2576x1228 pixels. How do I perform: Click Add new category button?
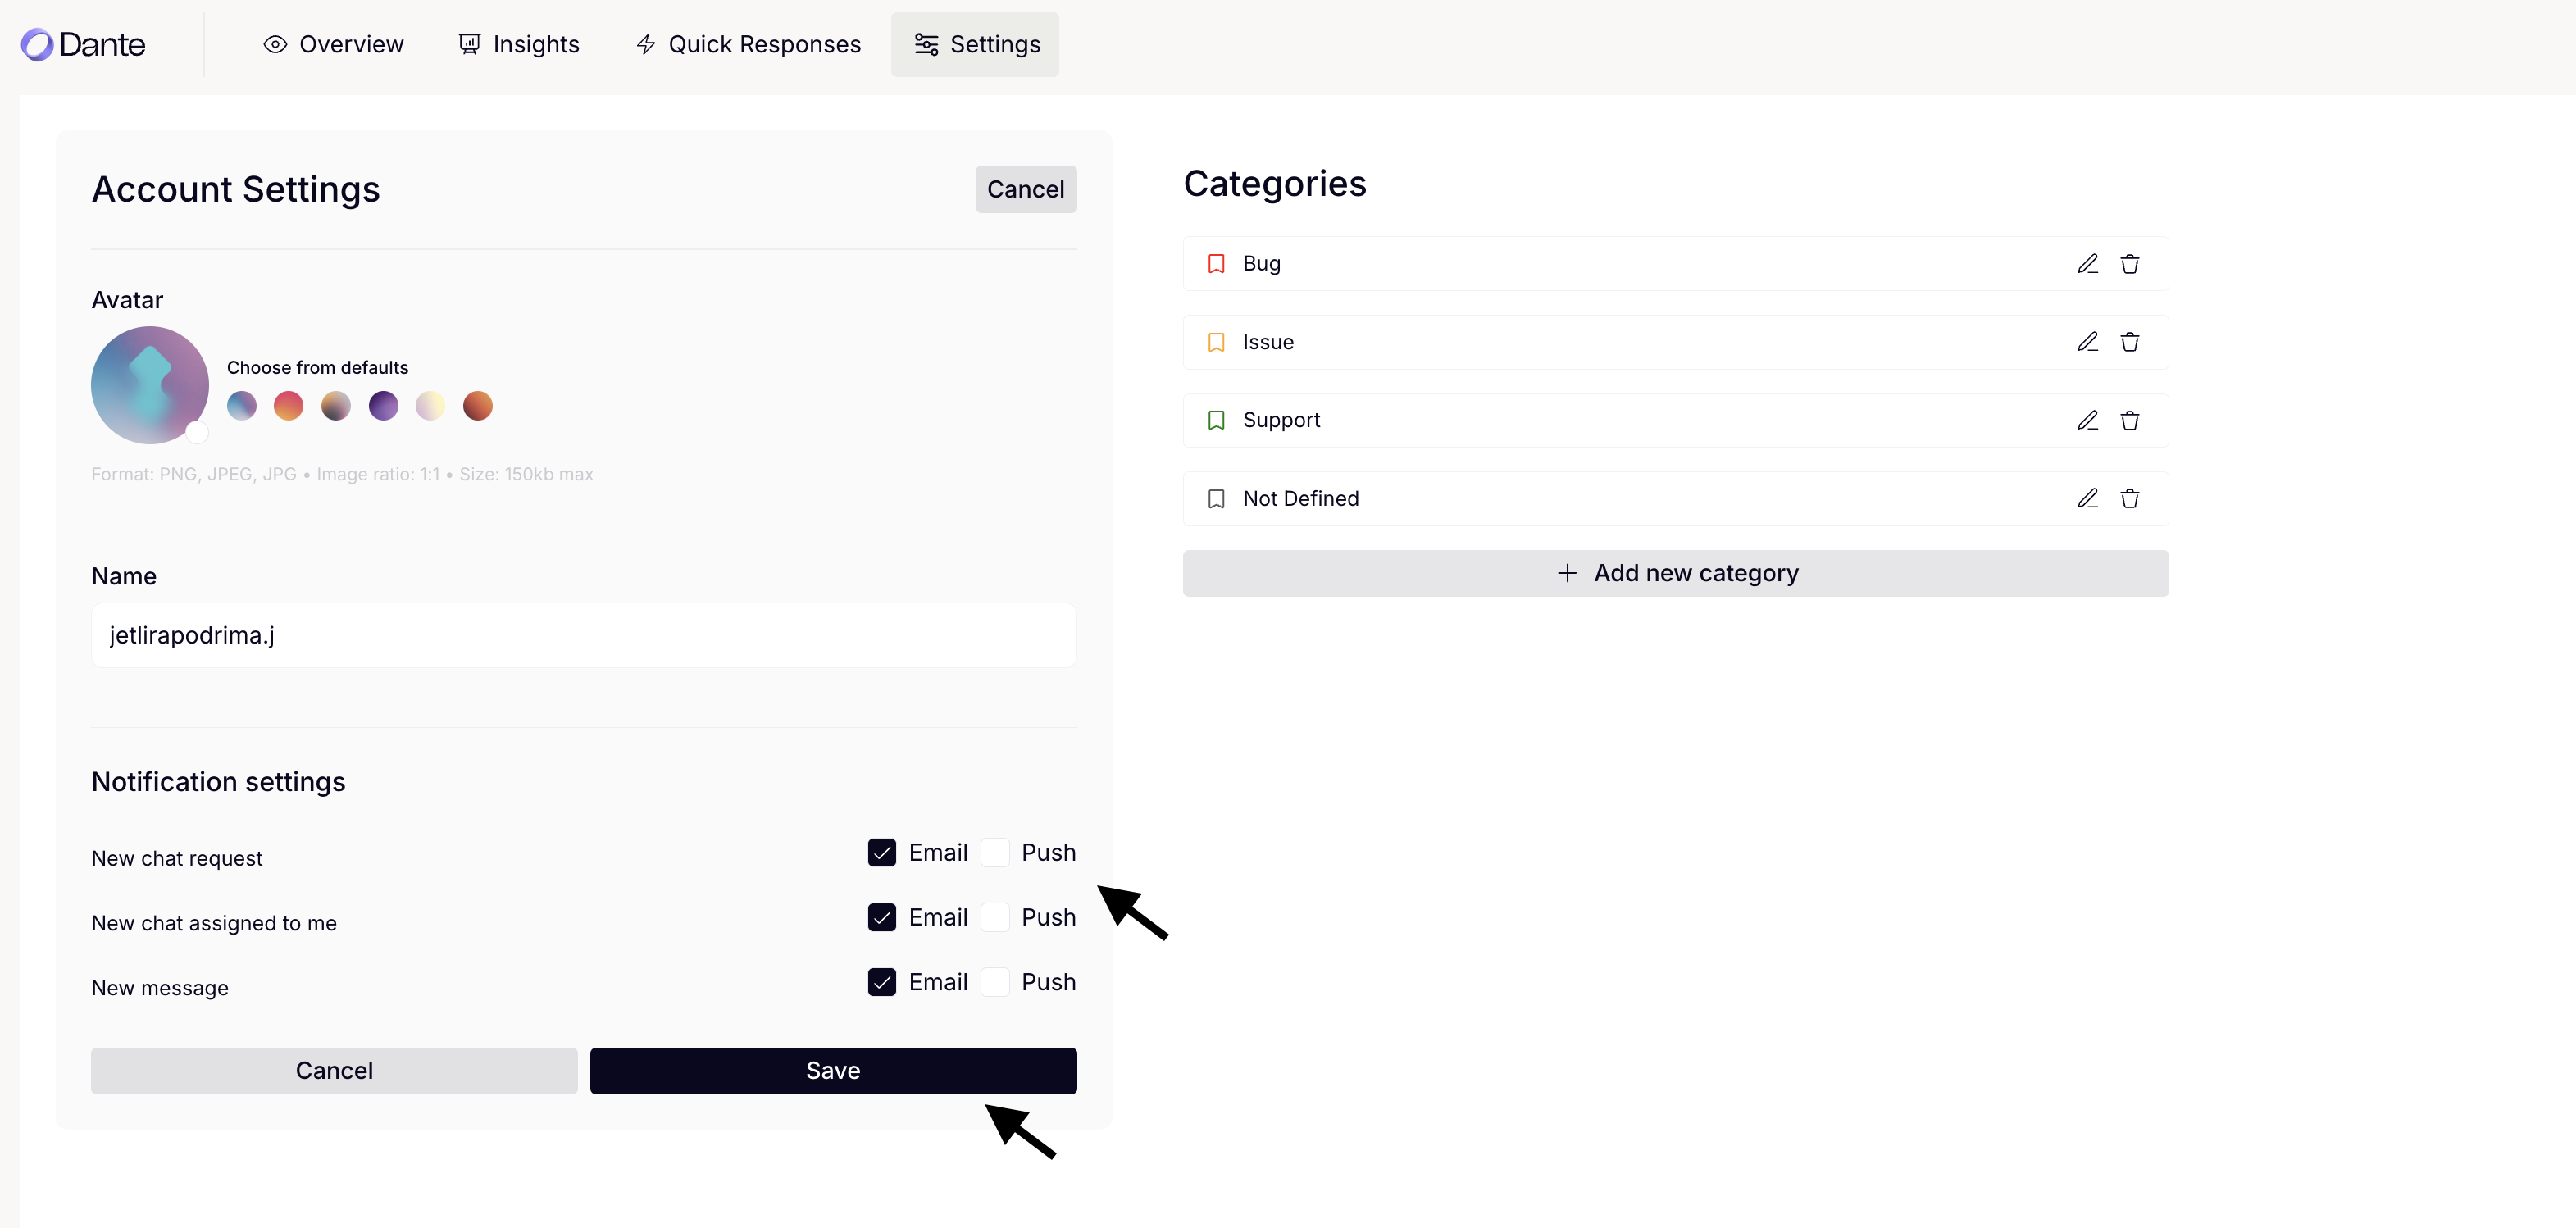click(1675, 573)
